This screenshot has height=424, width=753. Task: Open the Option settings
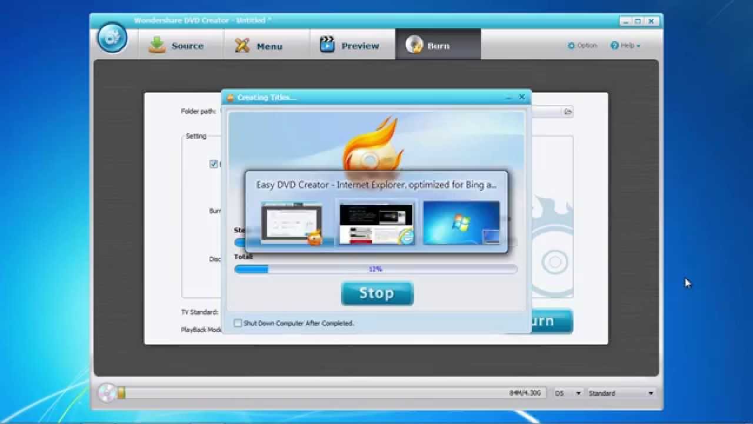[582, 45]
